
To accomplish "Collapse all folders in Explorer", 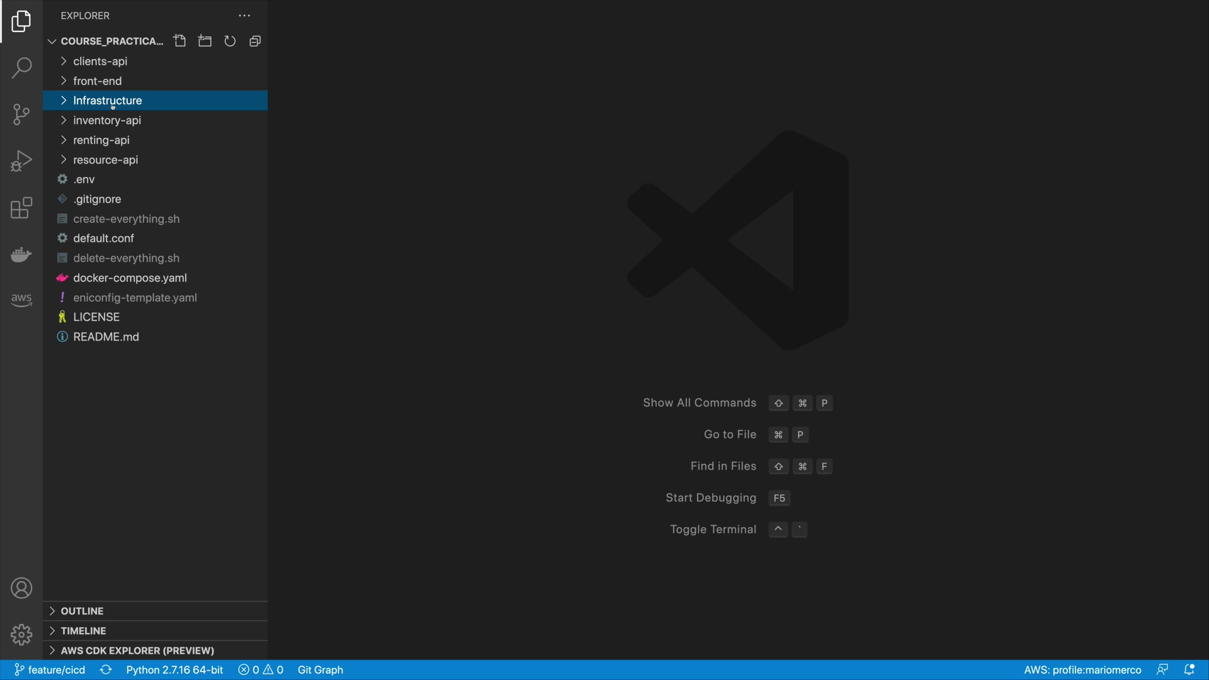I will pyautogui.click(x=255, y=42).
